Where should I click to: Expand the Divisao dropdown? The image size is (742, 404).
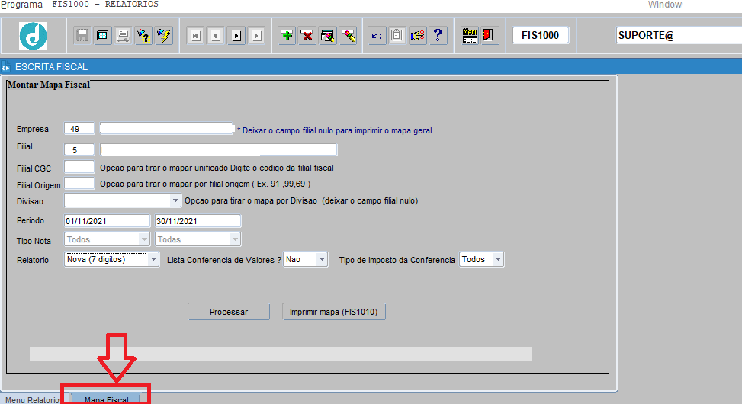tap(175, 200)
